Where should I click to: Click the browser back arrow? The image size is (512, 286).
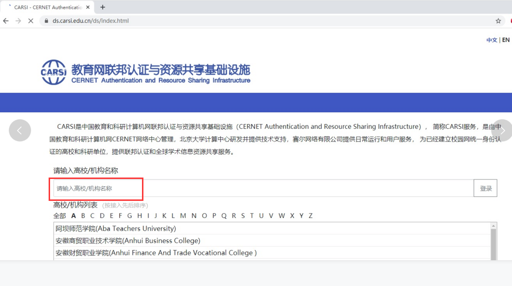coord(6,21)
